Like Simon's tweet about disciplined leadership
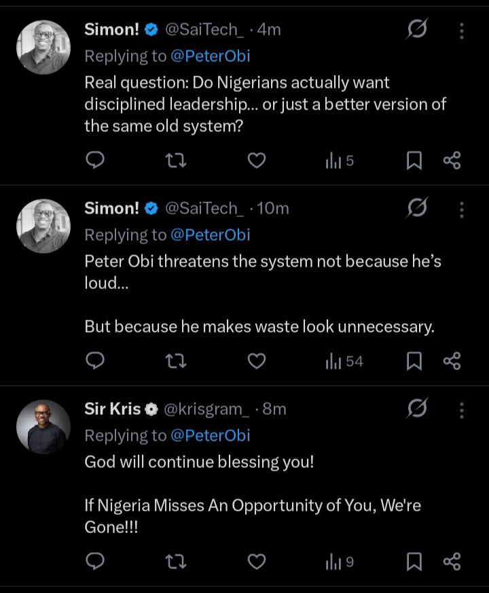The image size is (489, 593). pos(256,160)
